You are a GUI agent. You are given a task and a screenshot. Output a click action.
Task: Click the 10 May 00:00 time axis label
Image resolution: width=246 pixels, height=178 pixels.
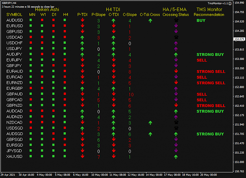pyautogui.click(x=100, y=175)
